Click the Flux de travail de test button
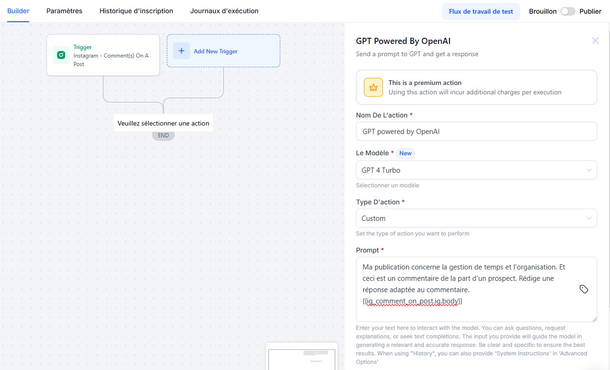Image resolution: width=610 pixels, height=370 pixels. tap(481, 11)
